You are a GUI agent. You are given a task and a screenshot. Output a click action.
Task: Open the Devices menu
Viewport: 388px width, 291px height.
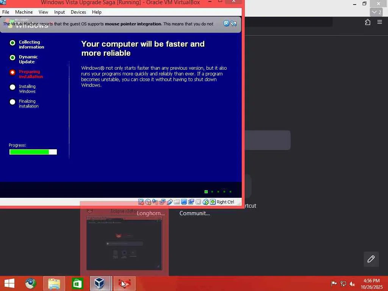click(x=78, y=12)
